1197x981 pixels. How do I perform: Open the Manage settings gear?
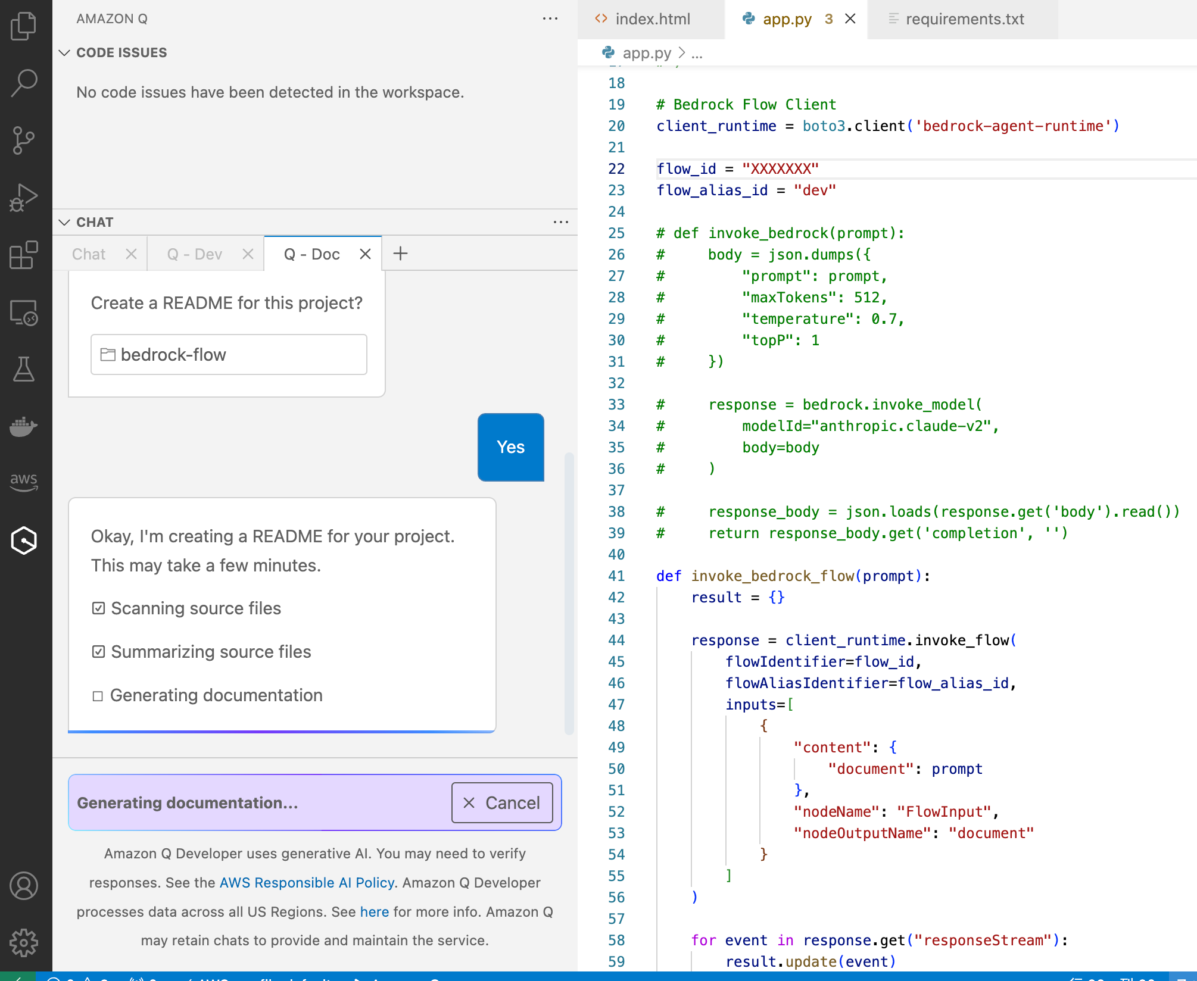(24, 943)
